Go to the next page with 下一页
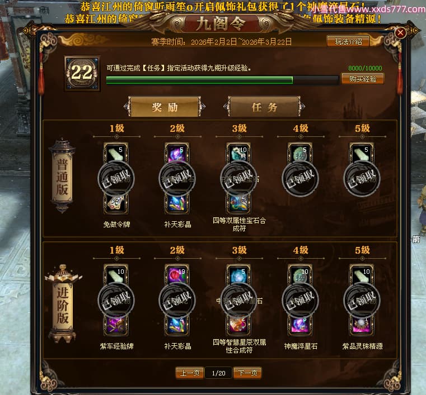 point(247,373)
